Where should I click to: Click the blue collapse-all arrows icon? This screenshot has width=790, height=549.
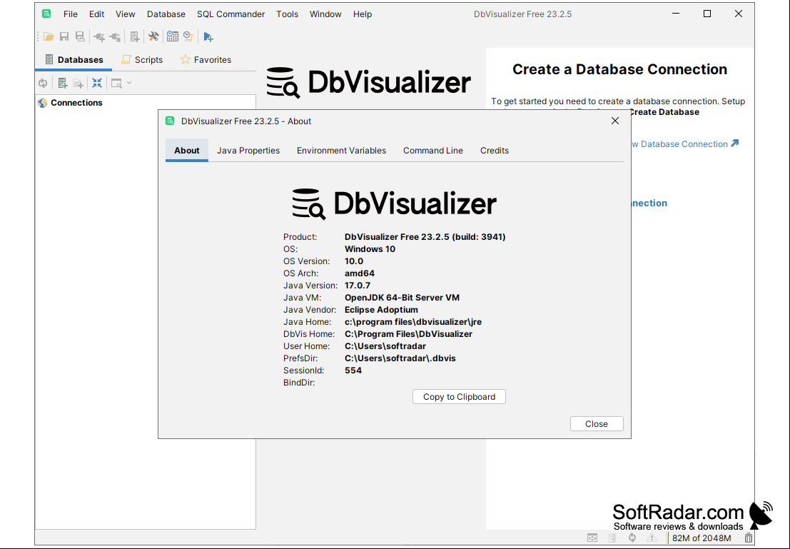[x=97, y=84]
